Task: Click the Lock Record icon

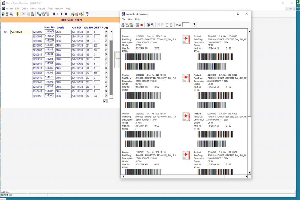Action: click(x=81, y=14)
